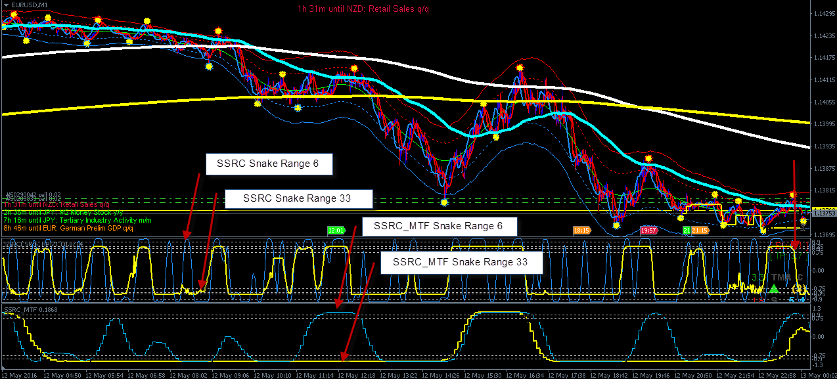
Task: Click the 1.14175 price scale label
Action: tap(824, 58)
